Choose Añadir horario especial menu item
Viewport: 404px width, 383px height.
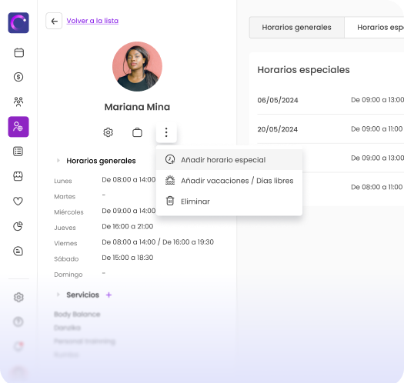click(229, 160)
